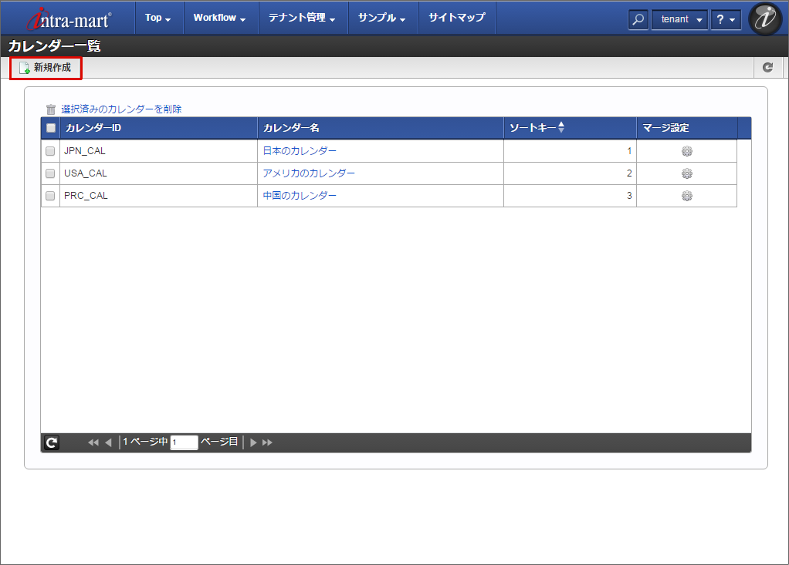The height and width of the screenshot is (565, 789).
Task: Go to previous page of list
Action: coord(108,442)
